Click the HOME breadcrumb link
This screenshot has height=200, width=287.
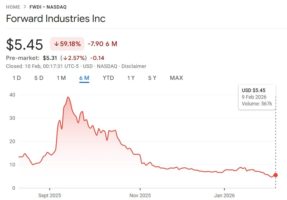[13, 7]
